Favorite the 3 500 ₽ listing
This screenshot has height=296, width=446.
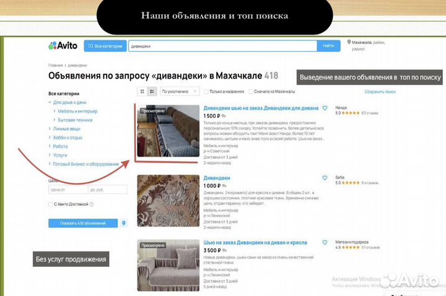(x=325, y=243)
